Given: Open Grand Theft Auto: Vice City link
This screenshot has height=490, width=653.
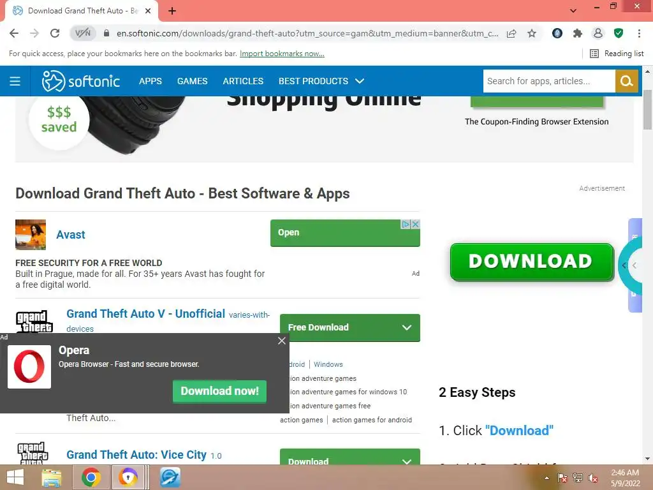Looking at the screenshot, I should point(136,454).
